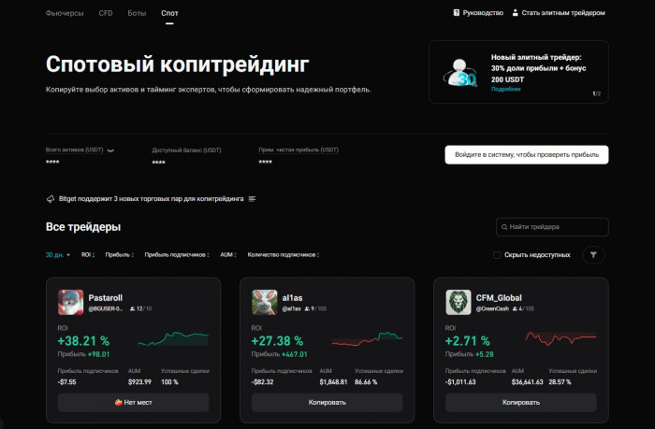
Task: Click Войдите в систему, чтобы проверить прибыль
Action: 526,154
